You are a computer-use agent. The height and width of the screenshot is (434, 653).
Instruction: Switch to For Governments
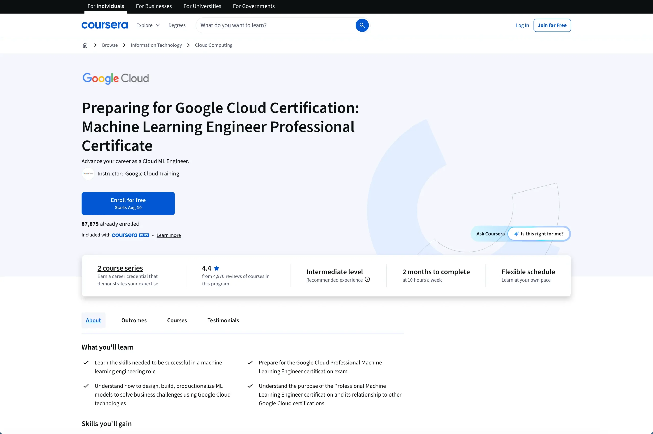point(254,6)
